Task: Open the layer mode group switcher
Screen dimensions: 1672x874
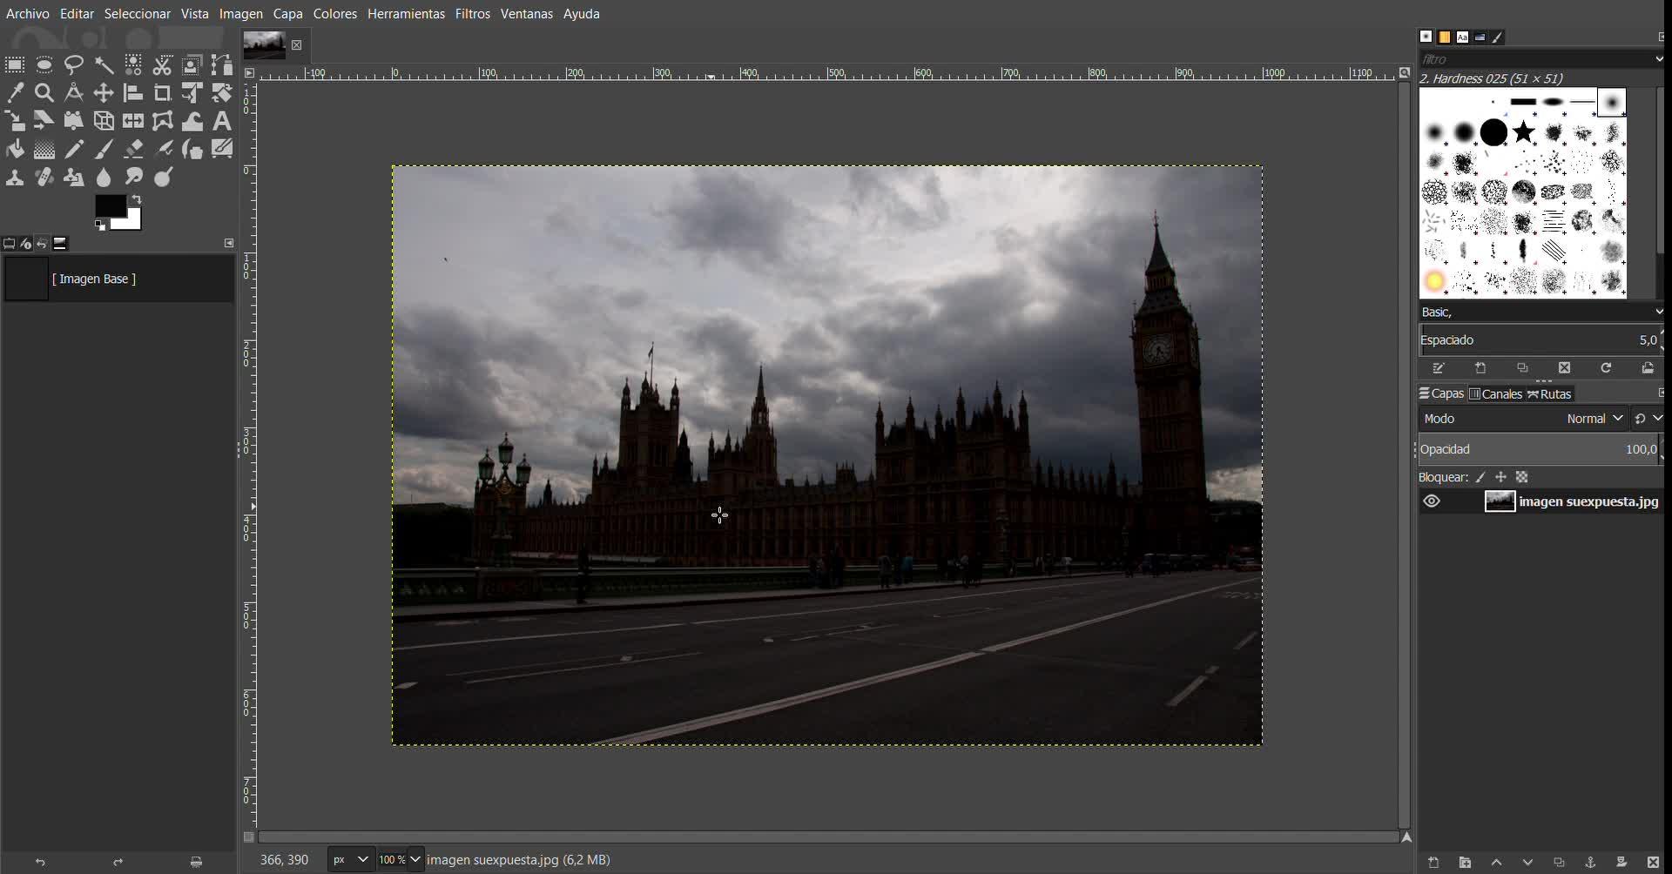Action: click(x=1647, y=419)
